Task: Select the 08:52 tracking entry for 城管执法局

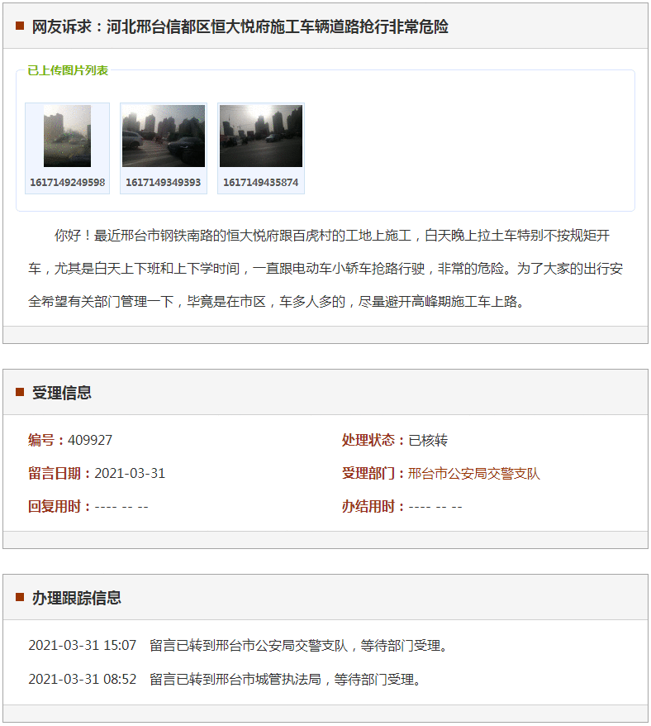Action: 226,680
